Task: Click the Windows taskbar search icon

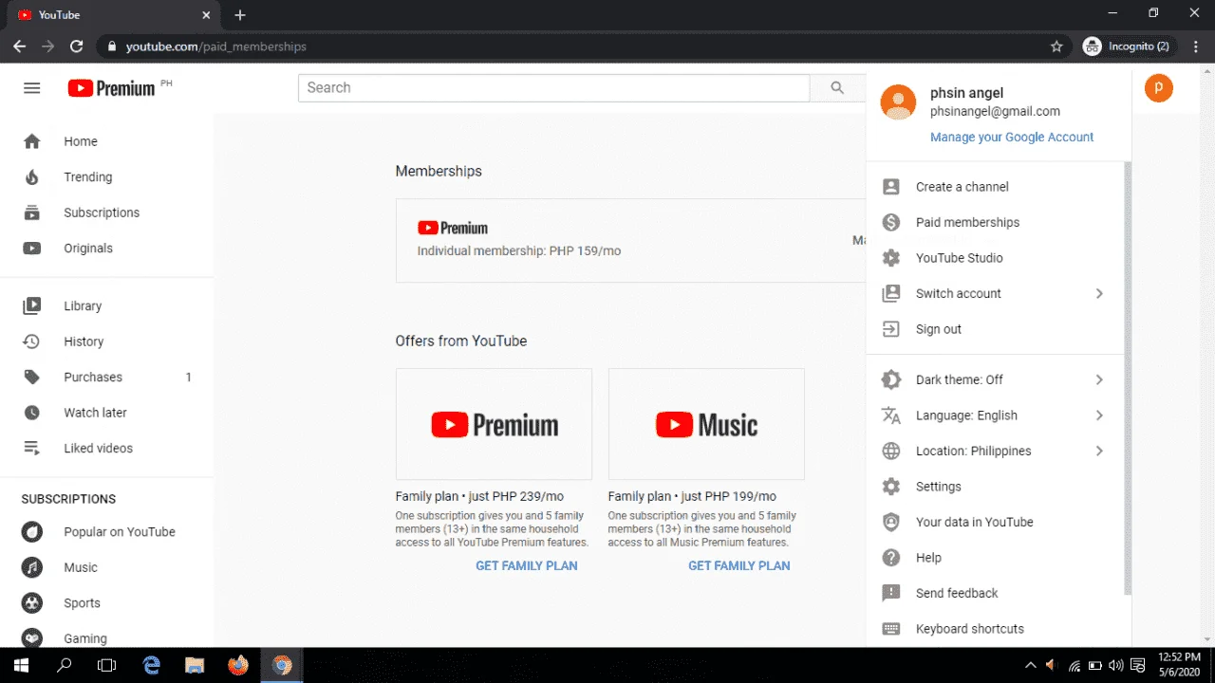Action: coord(65,665)
